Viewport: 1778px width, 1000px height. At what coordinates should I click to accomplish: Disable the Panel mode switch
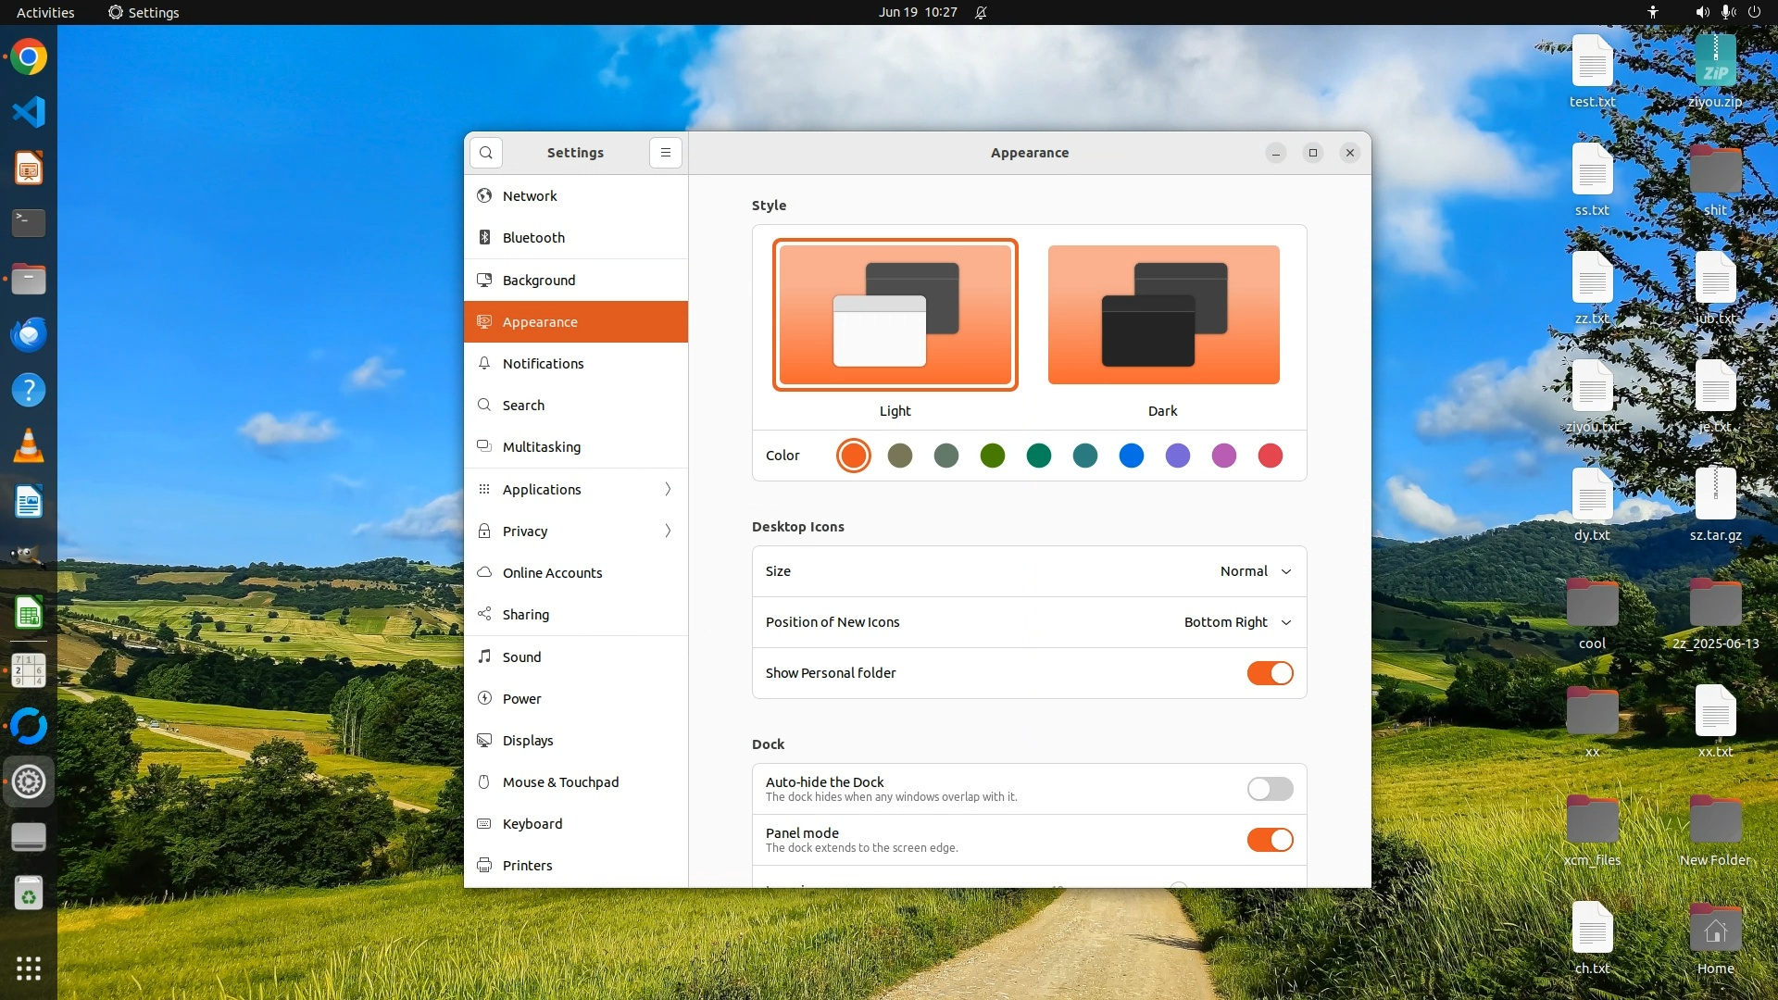tap(1270, 840)
